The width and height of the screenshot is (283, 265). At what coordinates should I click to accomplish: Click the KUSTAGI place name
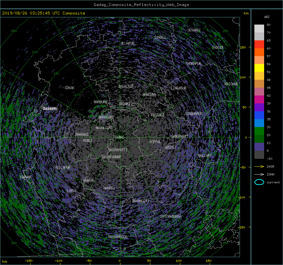pos(158,115)
